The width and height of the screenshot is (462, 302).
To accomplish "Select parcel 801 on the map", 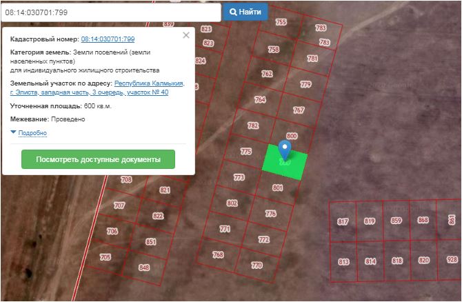I will point(278,188).
